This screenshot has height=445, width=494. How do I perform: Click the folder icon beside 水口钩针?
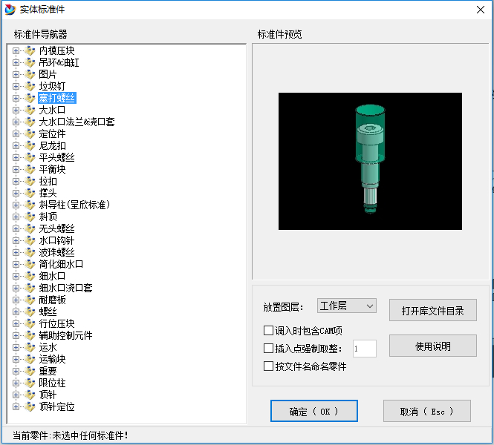point(30,240)
